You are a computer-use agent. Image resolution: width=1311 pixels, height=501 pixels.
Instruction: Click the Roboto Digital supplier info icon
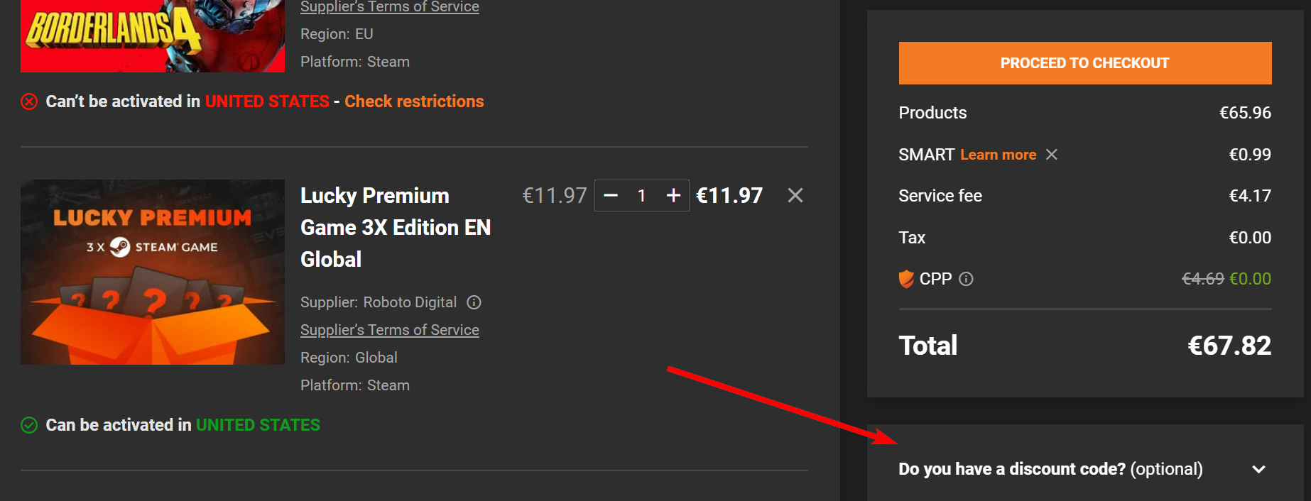(x=474, y=302)
